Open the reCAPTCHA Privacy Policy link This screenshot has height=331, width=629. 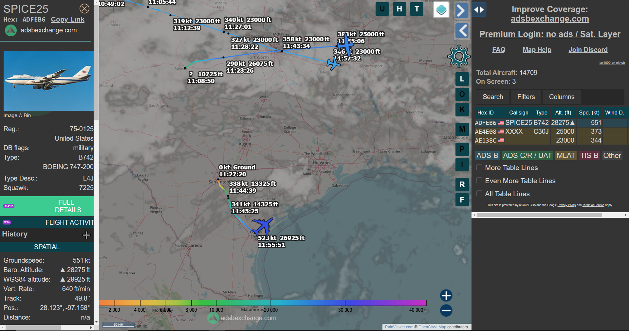click(566, 205)
